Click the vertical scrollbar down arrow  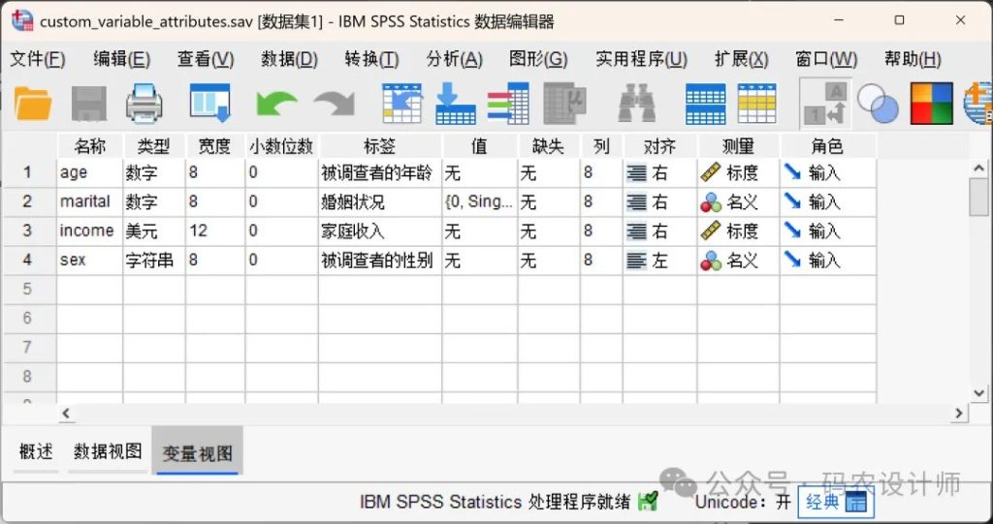pyautogui.click(x=979, y=392)
